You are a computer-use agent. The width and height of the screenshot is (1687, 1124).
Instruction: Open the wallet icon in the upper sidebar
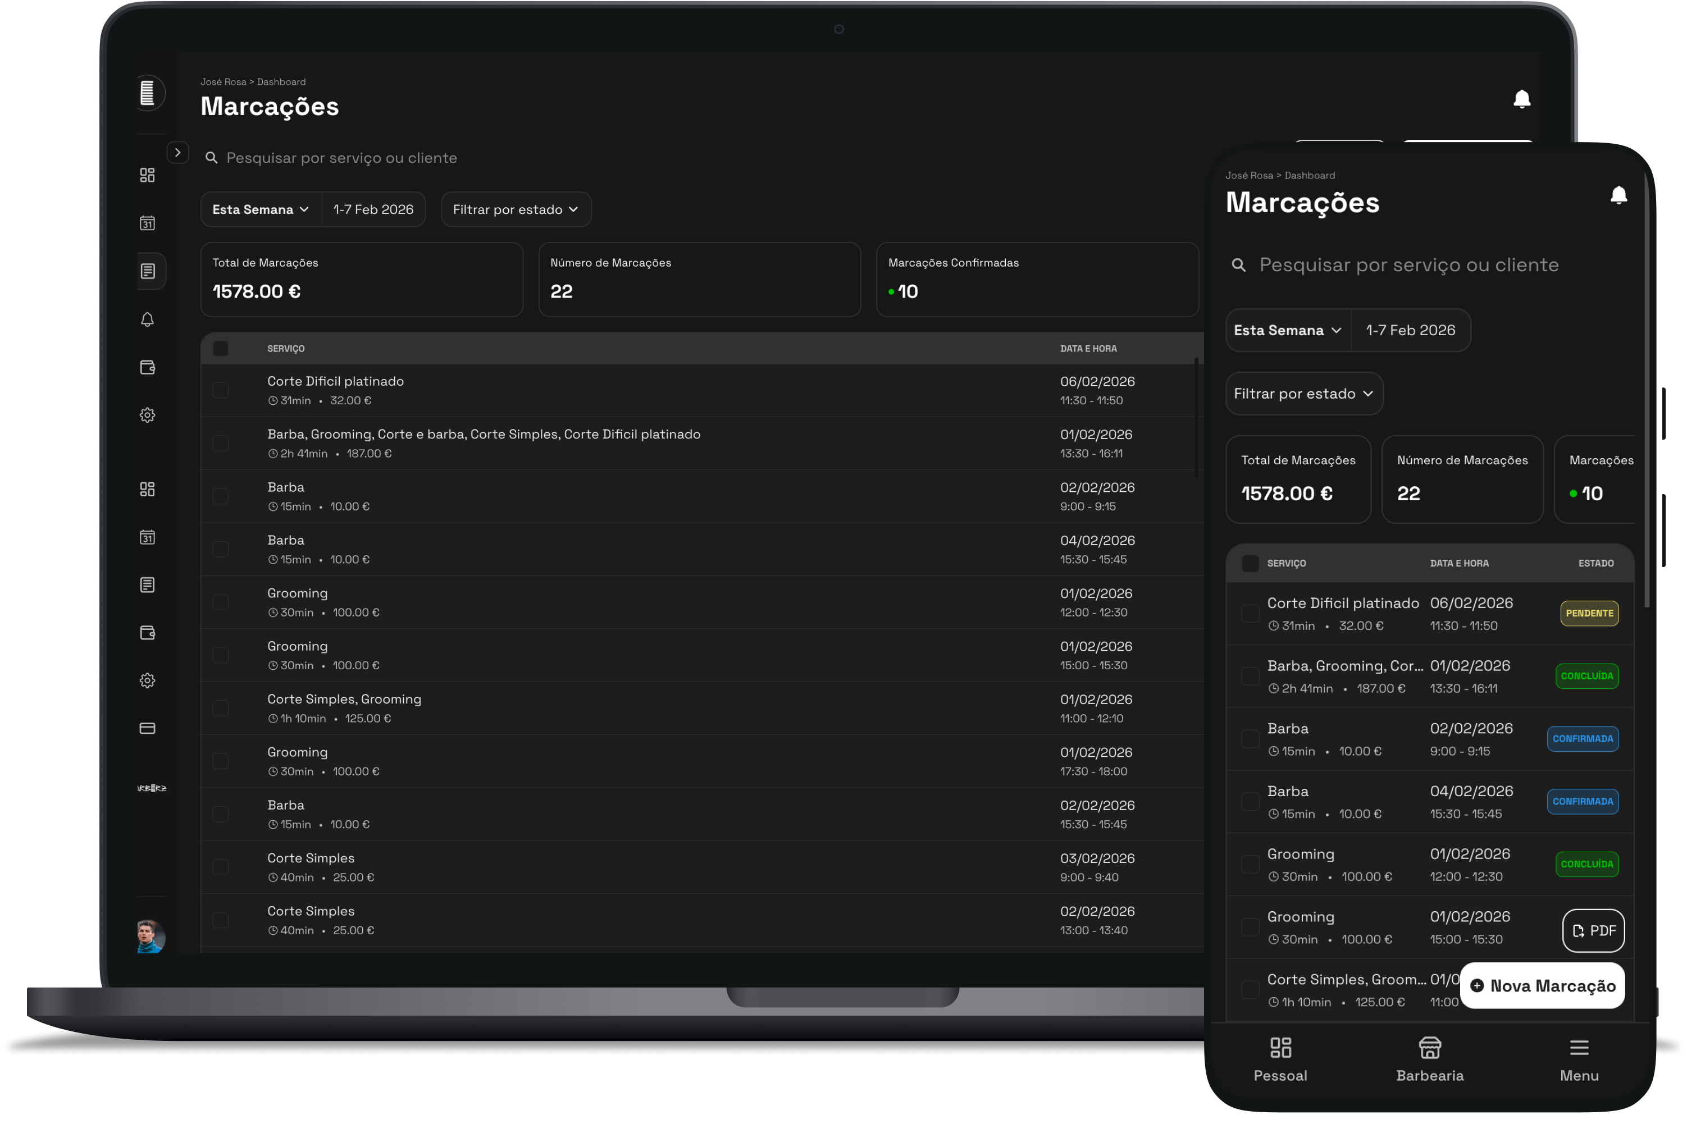(x=147, y=367)
